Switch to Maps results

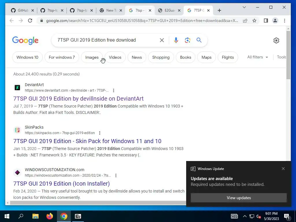click(206, 57)
